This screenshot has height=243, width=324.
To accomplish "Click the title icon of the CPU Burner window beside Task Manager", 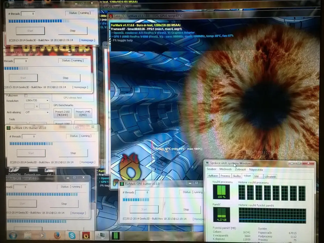I will [122, 184].
